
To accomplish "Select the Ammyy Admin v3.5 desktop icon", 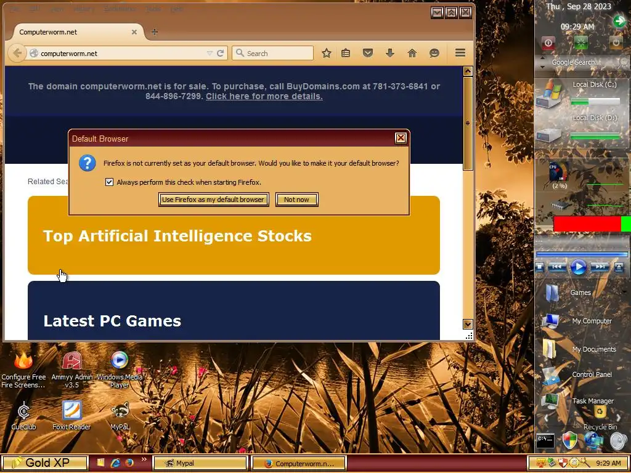I will [72, 370].
